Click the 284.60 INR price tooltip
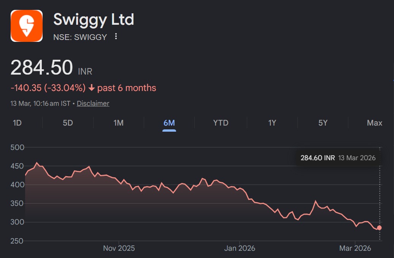Viewport: 394px width, 258px height. [x=338, y=158]
